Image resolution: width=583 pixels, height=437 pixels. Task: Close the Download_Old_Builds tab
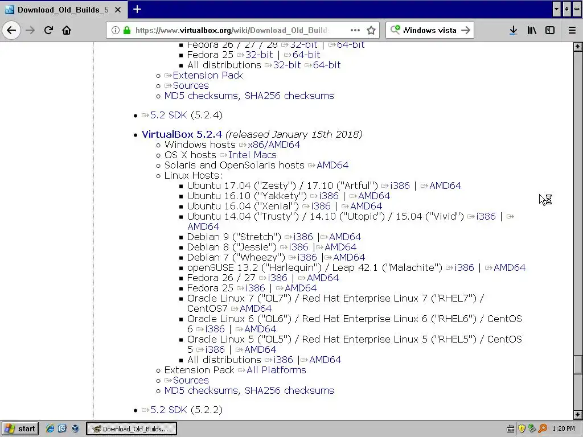pyautogui.click(x=118, y=10)
